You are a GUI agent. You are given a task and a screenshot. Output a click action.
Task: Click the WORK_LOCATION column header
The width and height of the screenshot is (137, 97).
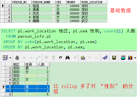point(94,2)
